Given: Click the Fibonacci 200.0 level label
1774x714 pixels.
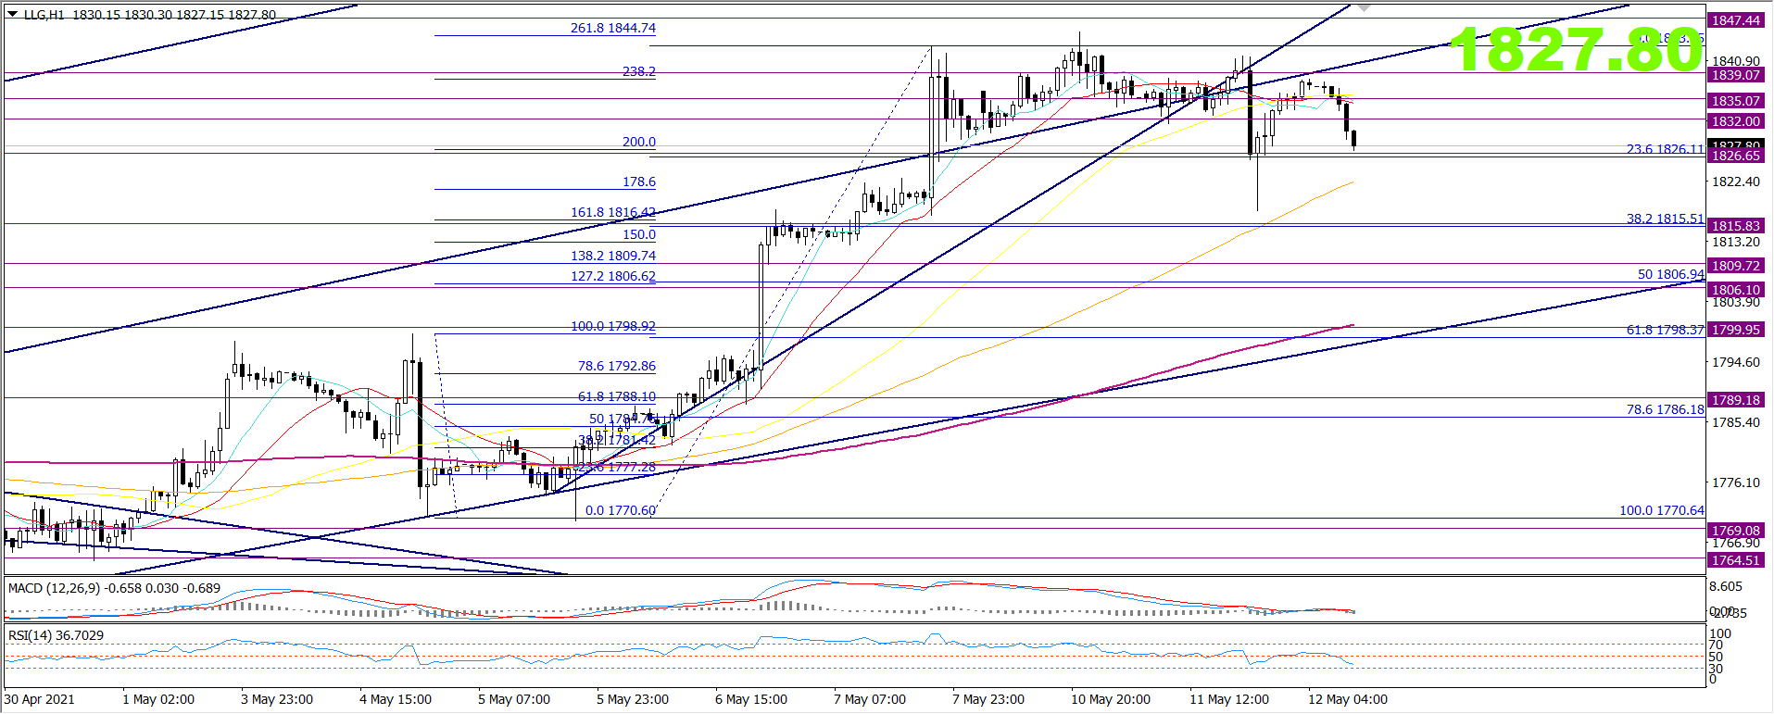Looking at the screenshot, I should click(x=639, y=143).
